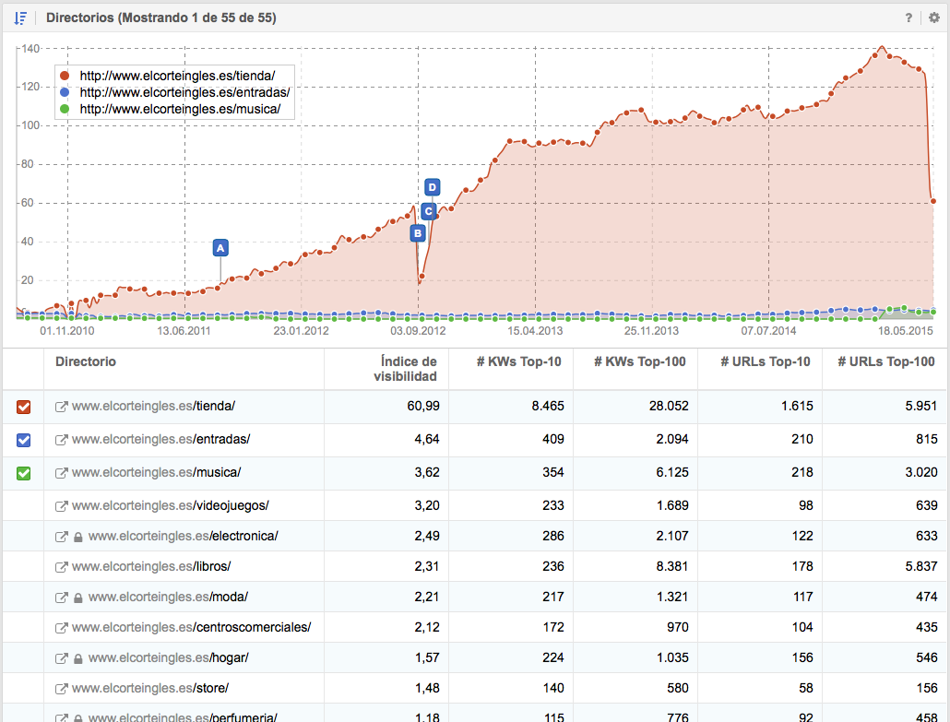Image resolution: width=950 pixels, height=722 pixels.
Task: Click event marker A on the chart
Action: click(220, 247)
